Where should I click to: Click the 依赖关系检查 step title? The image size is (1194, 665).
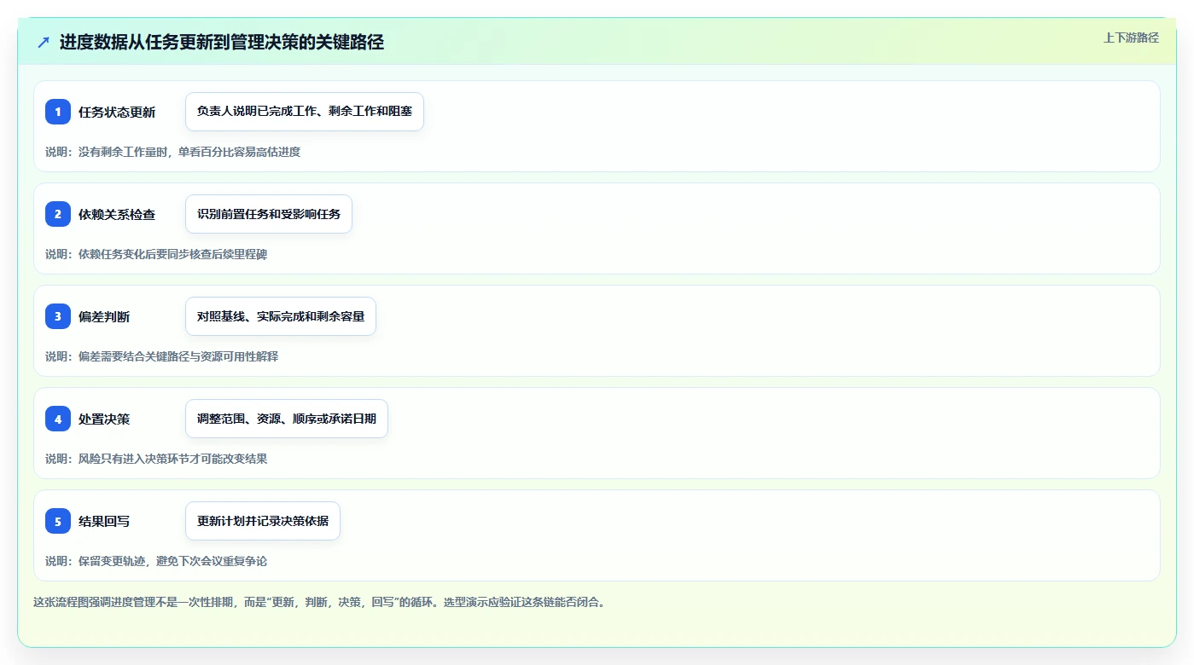[x=117, y=214]
